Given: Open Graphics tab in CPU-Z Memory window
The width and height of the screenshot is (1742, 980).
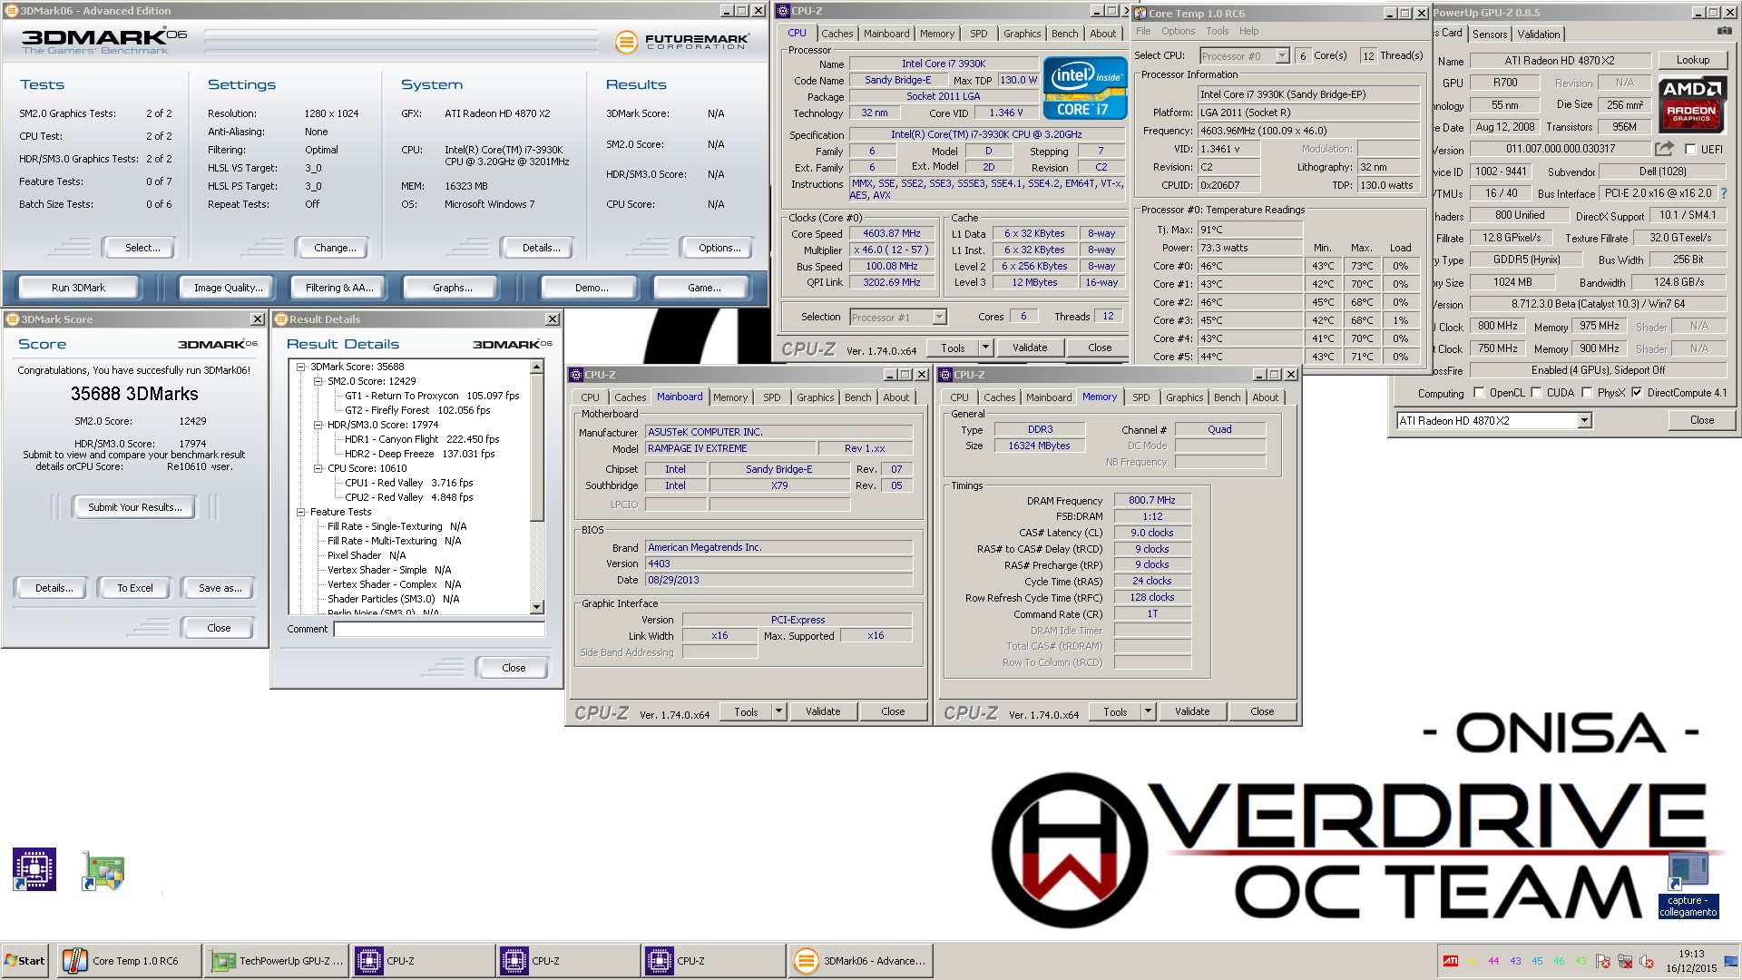Looking at the screenshot, I should pos(1184,397).
